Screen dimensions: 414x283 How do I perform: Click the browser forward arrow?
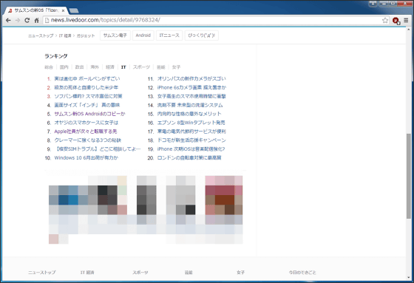[18, 20]
